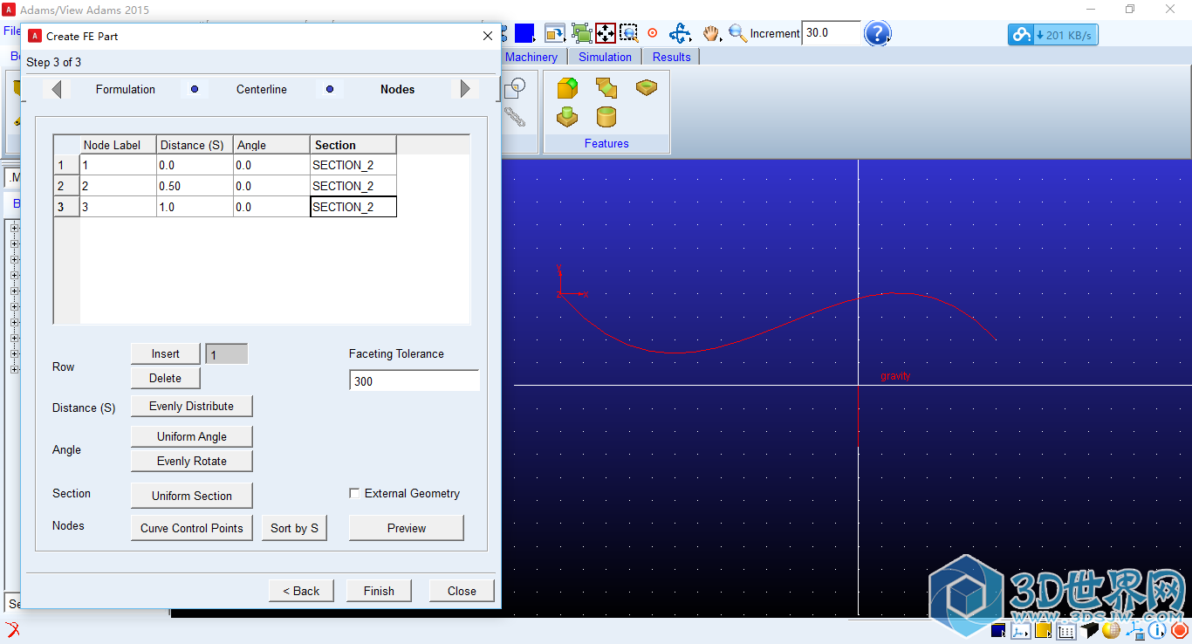Select the four-arrow translate view tool
Viewport: 1192px width, 644px height.
pos(606,33)
